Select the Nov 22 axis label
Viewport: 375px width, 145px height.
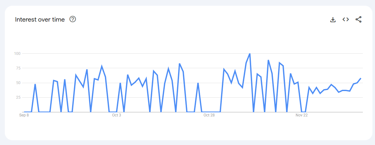point(302,115)
